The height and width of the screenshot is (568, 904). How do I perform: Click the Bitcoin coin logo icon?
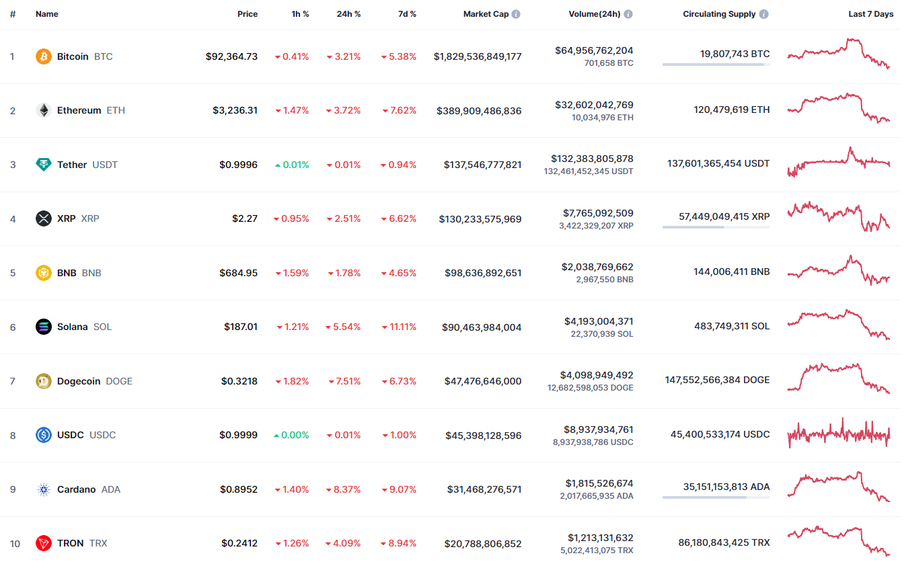pyautogui.click(x=44, y=56)
